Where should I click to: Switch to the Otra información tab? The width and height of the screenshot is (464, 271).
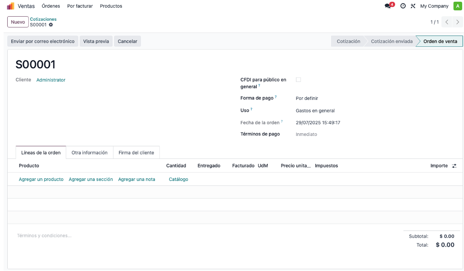(89, 153)
